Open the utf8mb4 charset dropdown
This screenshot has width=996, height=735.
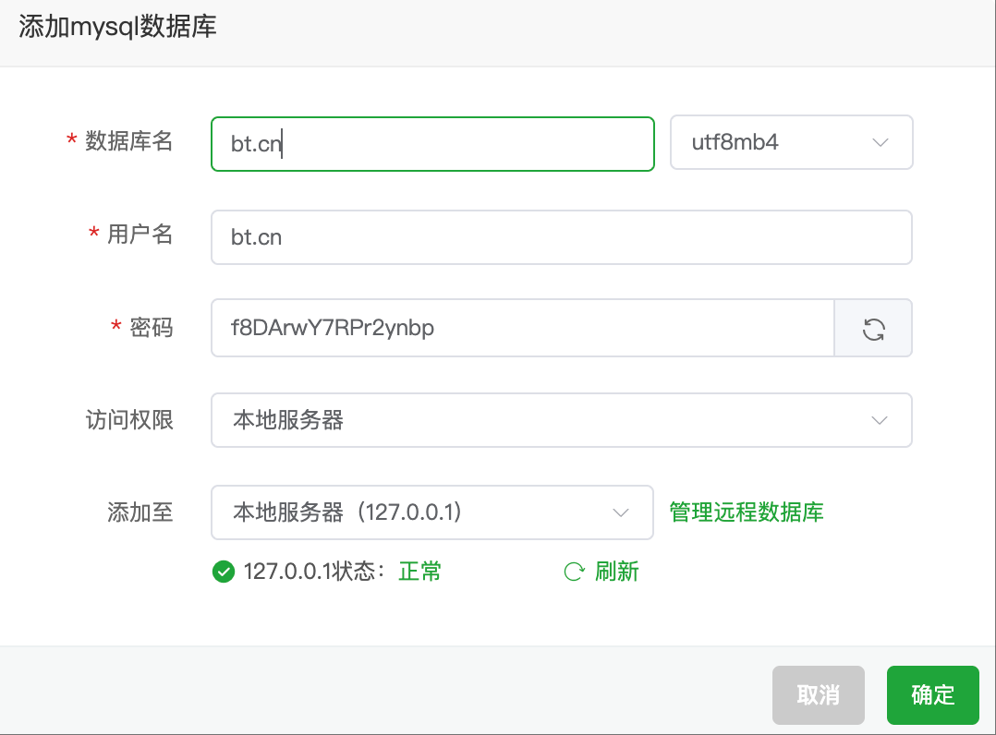point(791,143)
